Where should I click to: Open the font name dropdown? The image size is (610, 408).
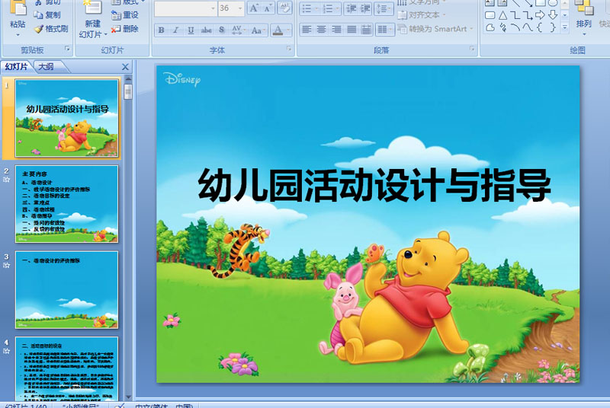(x=213, y=8)
